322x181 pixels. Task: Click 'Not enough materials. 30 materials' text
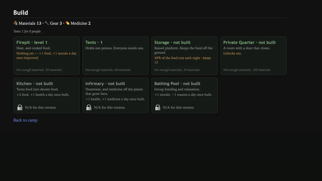pyautogui.click(x=177, y=70)
